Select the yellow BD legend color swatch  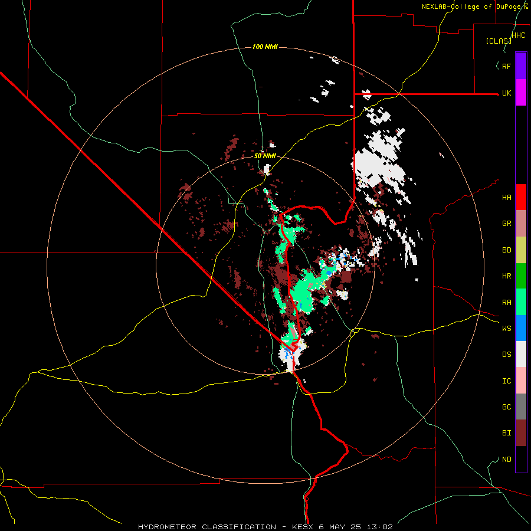(521, 250)
